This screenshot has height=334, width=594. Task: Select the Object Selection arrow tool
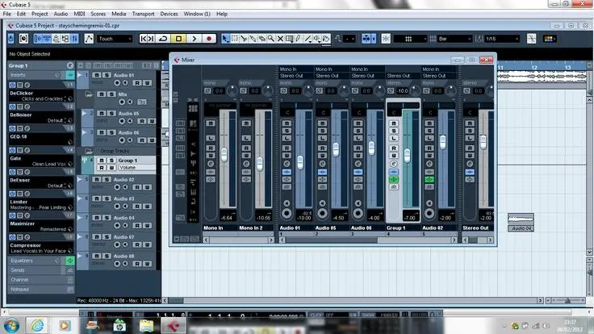point(225,39)
